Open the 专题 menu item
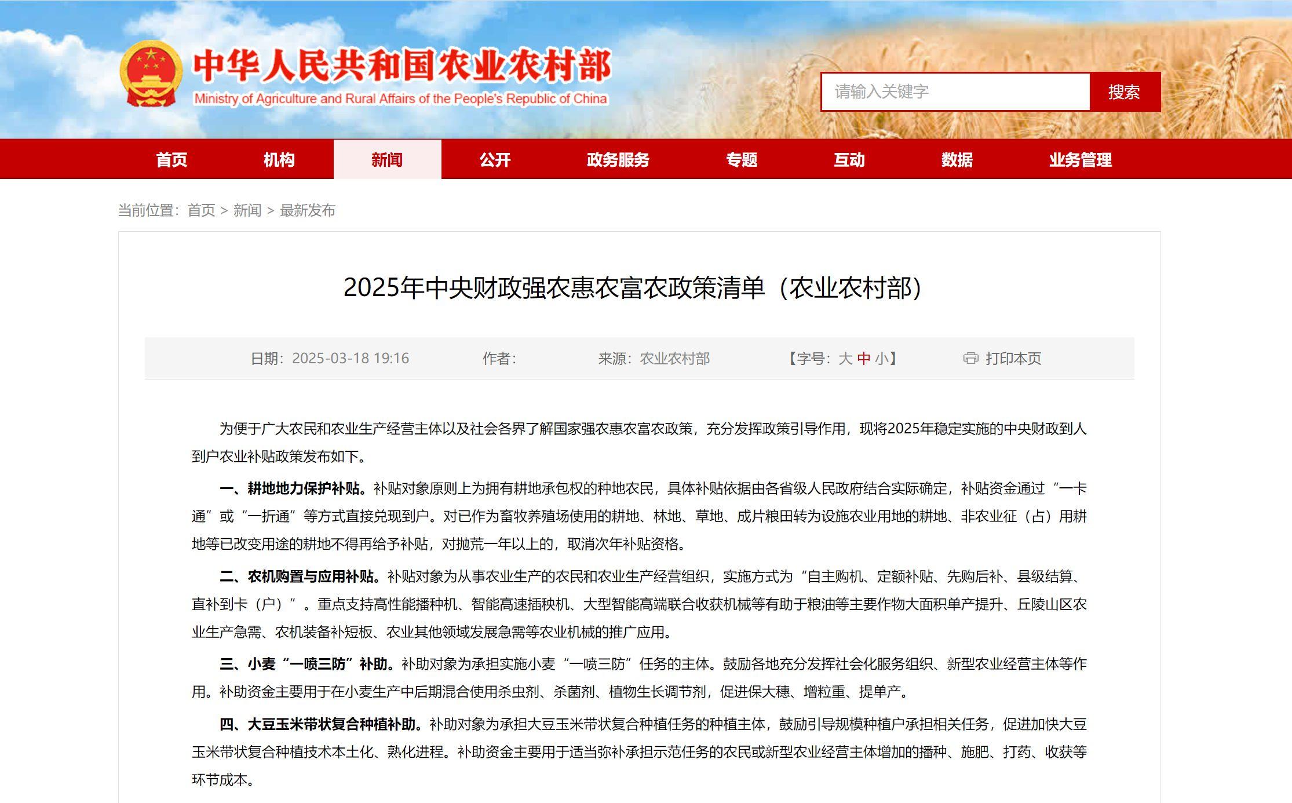The height and width of the screenshot is (803, 1292). (x=742, y=160)
